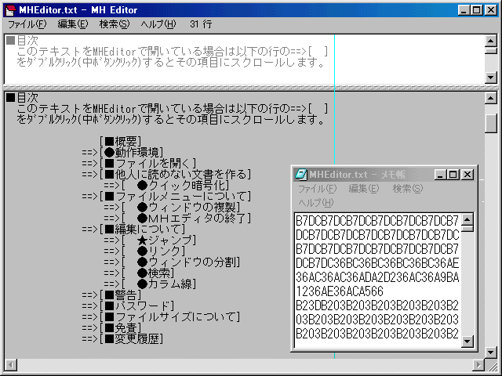Click the MH Editor title bar app icon
The height and width of the screenshot is (376, 502).
point(10,10)
